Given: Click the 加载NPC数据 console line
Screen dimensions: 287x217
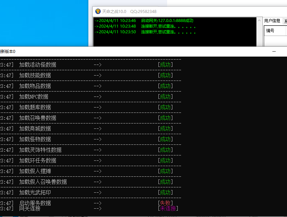Looking at the screenshot, I should tap(86, 97).
